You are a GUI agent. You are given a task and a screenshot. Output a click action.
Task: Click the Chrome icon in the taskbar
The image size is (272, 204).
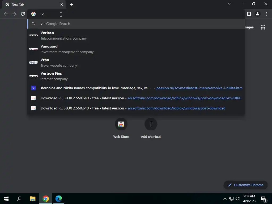[x=46, y=199]
